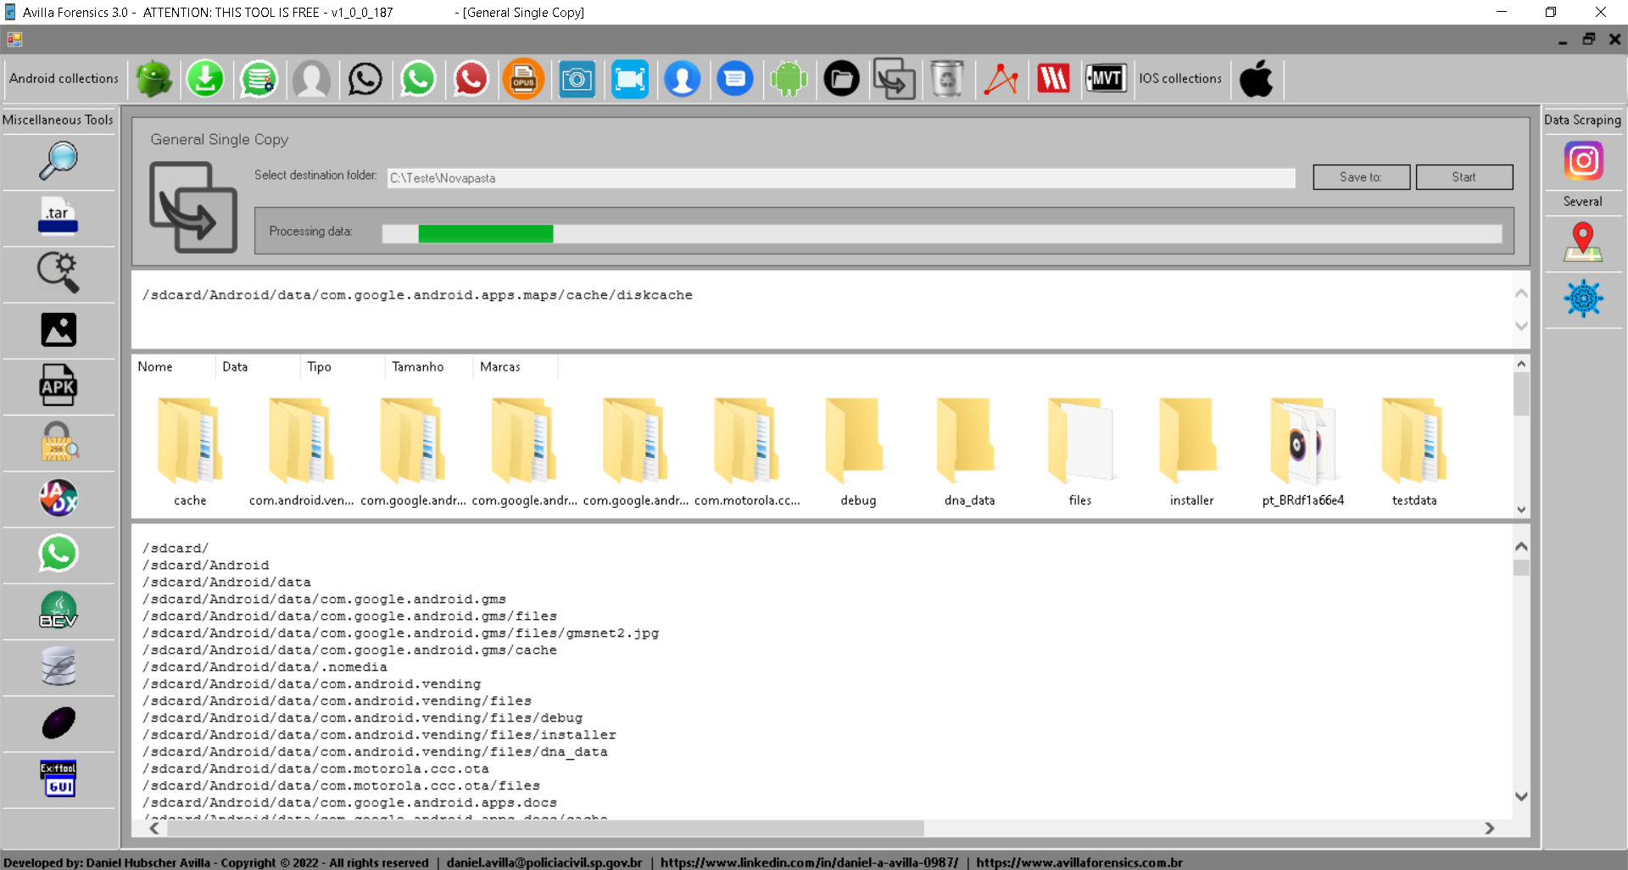Click the orange OPUS audio icon
This screenshot has width=1628, height=870.
(x=523, y=79)
